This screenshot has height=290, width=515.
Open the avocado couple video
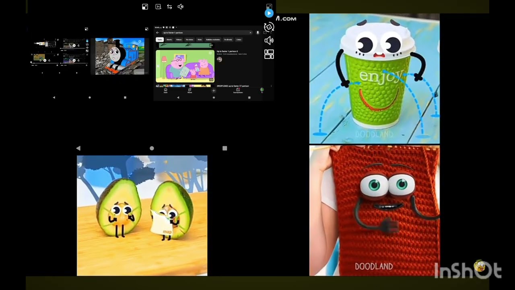142,215
